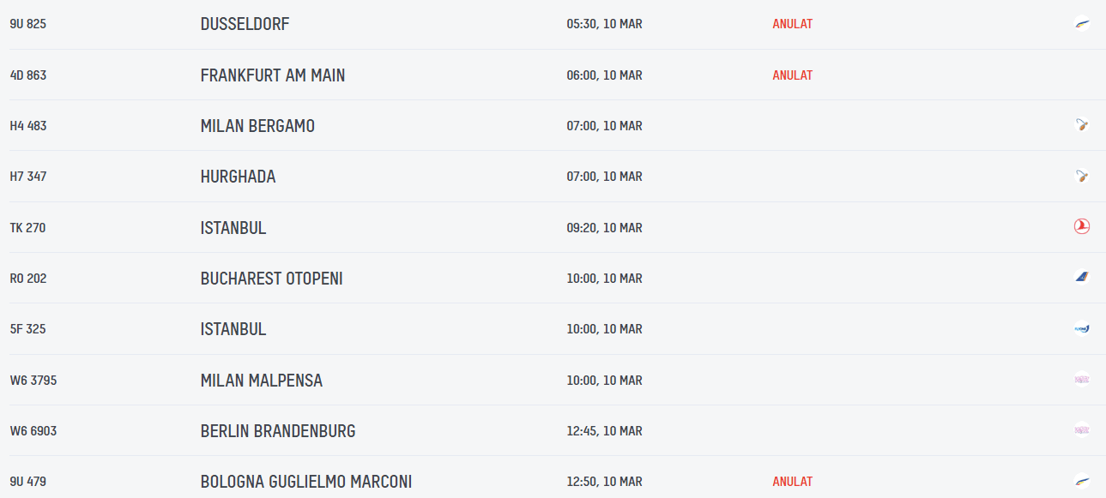The height and width of the screenshot is (498, 1106).
Task: Click the airline logo for flight 9U 479
Action: 1081,481
